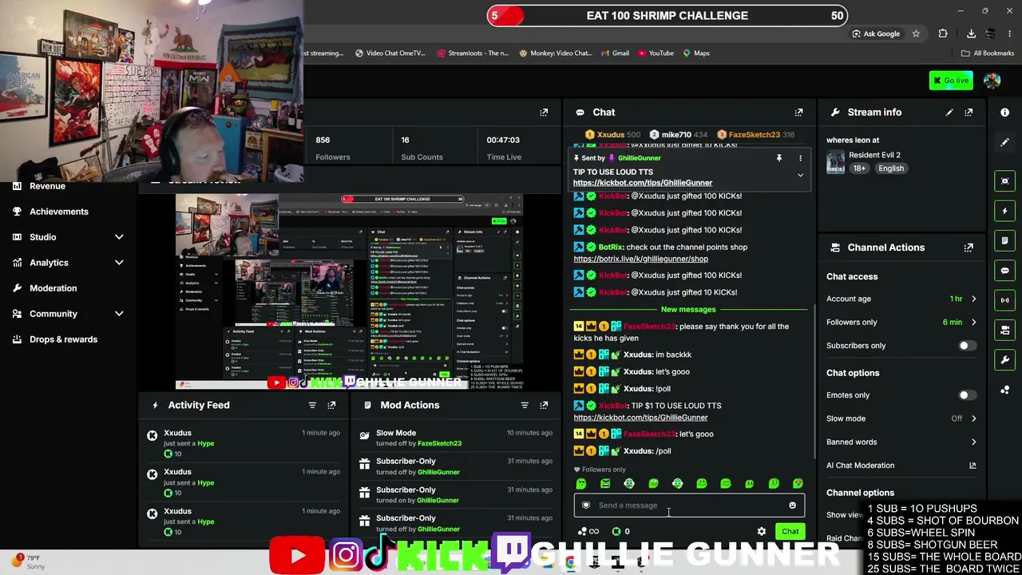Open AI Chat Moderation external link
The width and height of the screenshot is (1022, 575).
(972, 466)
